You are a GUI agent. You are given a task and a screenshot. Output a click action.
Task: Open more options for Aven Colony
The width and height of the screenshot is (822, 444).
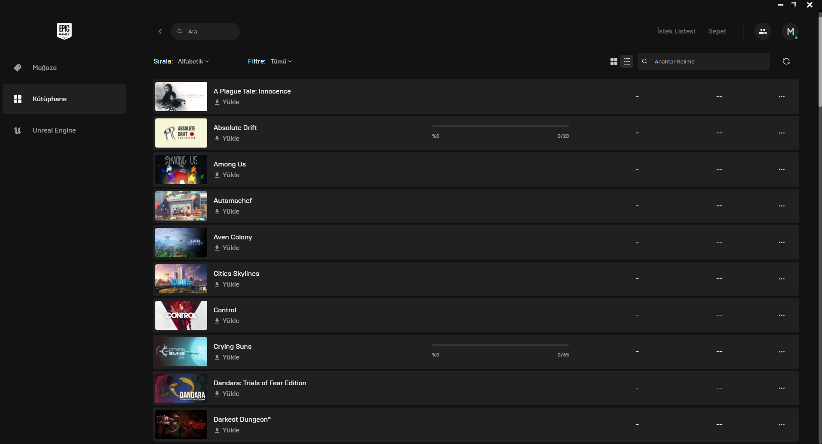click(782, 242)
